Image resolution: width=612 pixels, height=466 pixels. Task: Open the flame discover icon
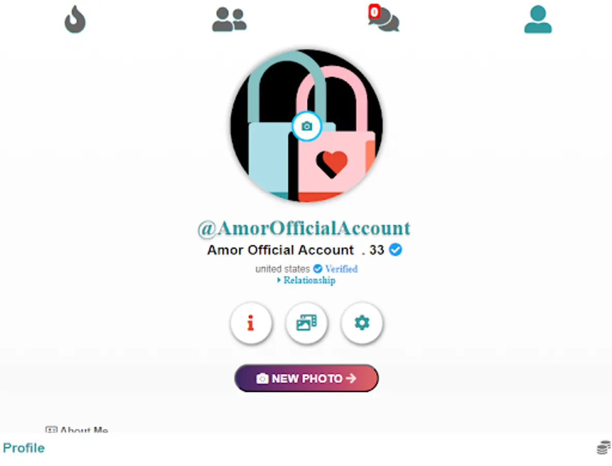click(75, 19)
